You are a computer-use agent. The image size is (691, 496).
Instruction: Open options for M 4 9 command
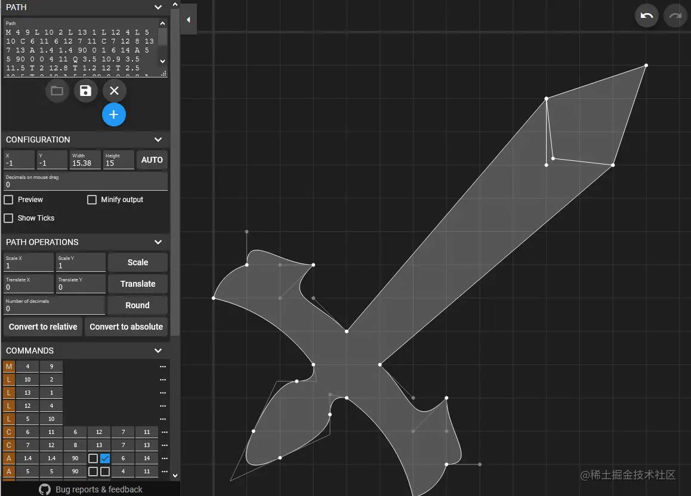coord(163,367)
